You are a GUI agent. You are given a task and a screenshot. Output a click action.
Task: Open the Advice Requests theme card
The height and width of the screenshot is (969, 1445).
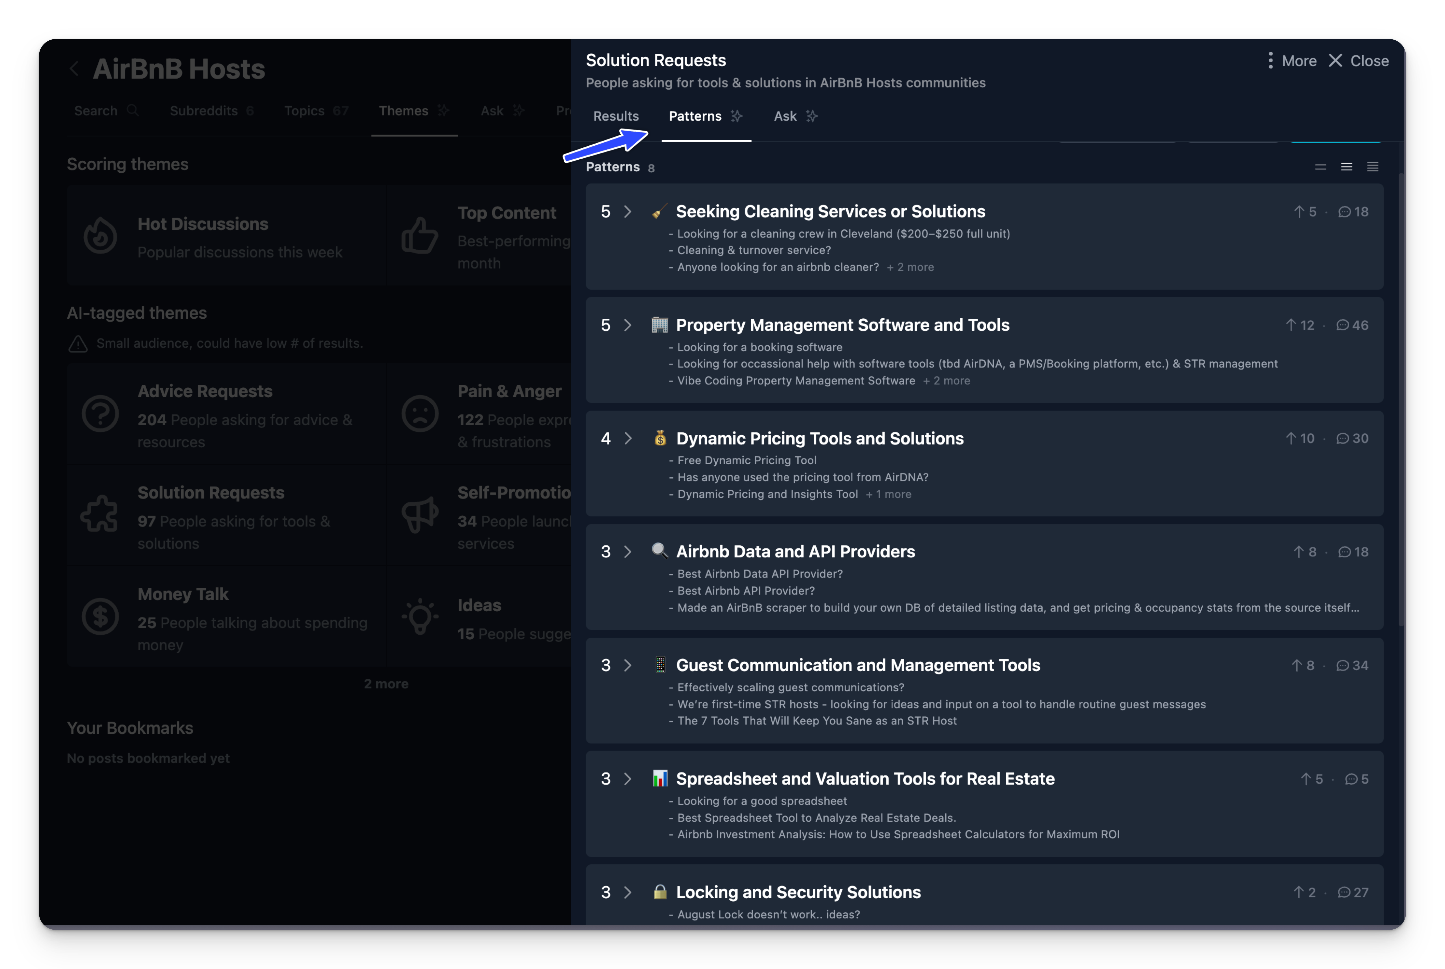coord(226,414)
